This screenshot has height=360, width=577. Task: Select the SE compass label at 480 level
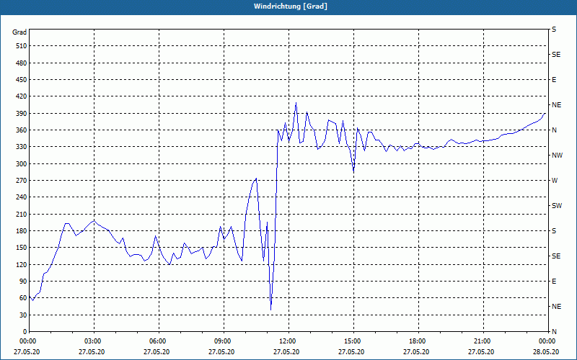[x=556, y=55]
